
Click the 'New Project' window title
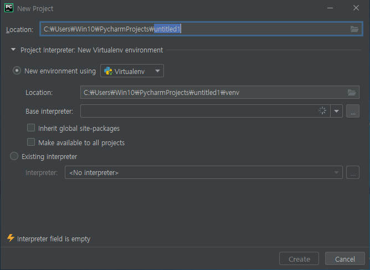pos(35,9)
